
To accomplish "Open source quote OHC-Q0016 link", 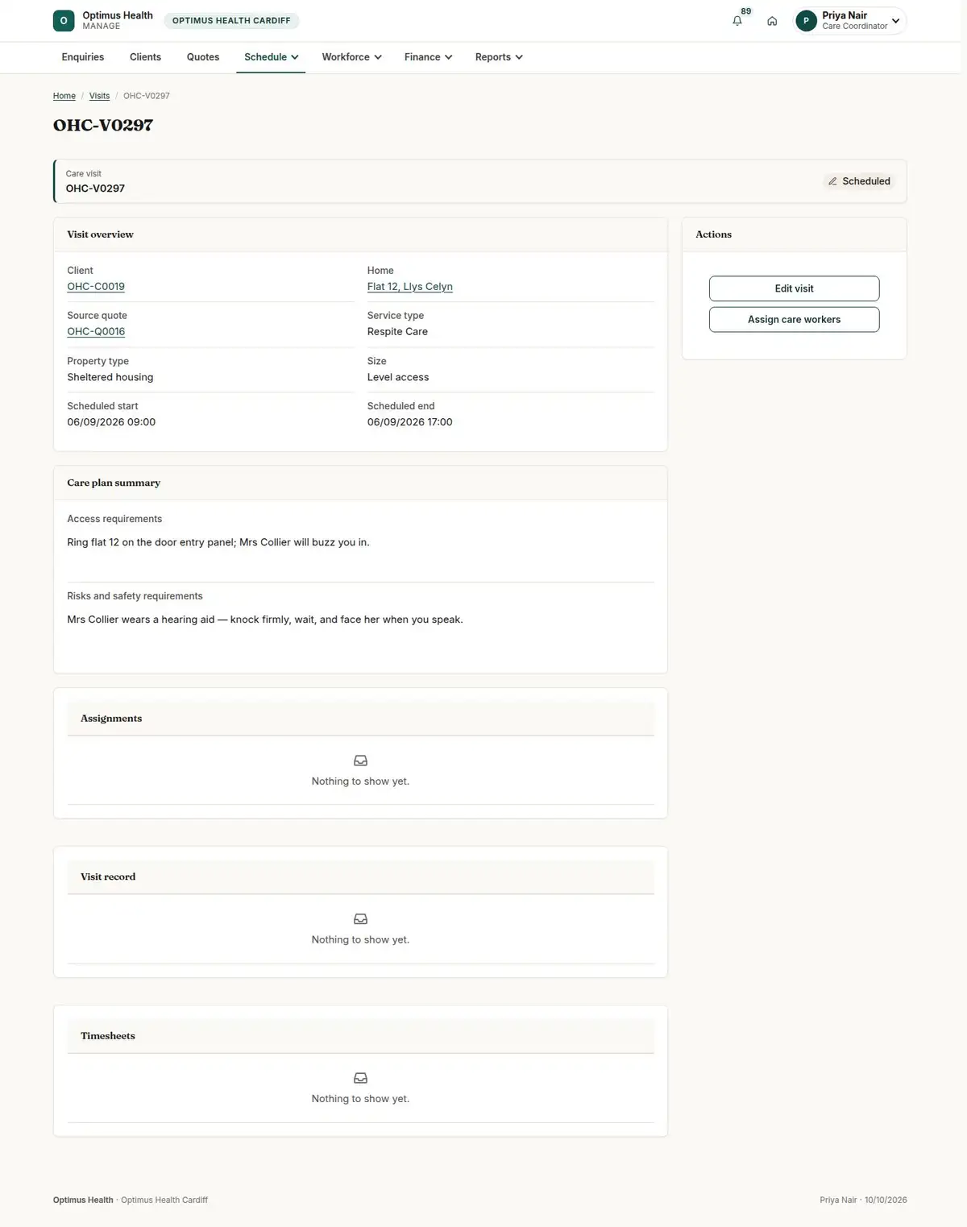I will (x=96, y=332).
